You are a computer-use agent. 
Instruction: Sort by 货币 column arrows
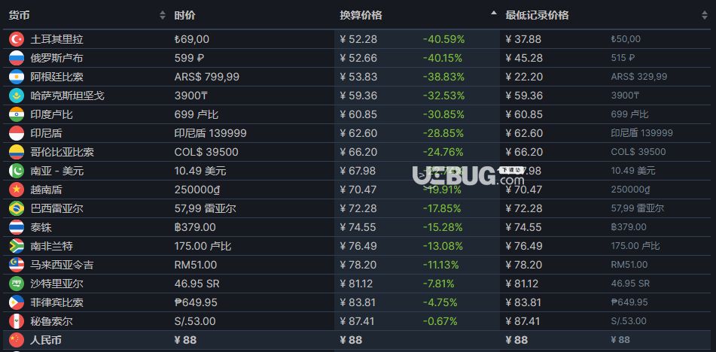163,16
